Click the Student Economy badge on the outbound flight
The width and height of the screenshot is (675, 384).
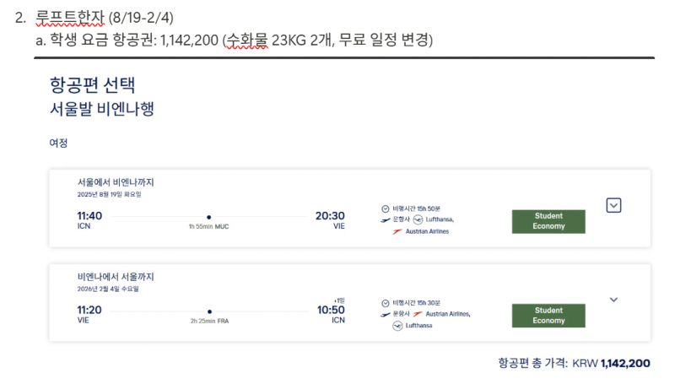(548, 221)
